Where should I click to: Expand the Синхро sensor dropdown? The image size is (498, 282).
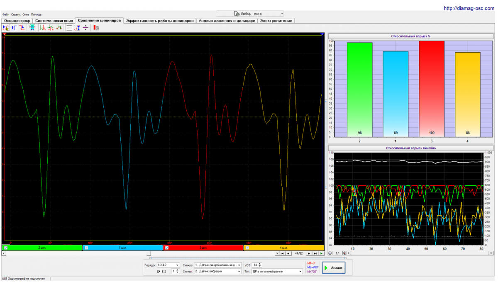click(239, 265)
